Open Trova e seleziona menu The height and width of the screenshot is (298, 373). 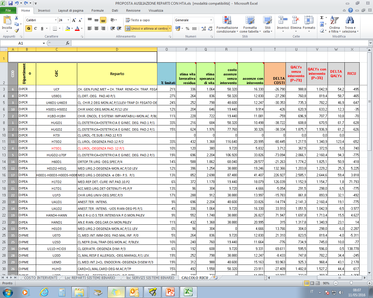350,24
